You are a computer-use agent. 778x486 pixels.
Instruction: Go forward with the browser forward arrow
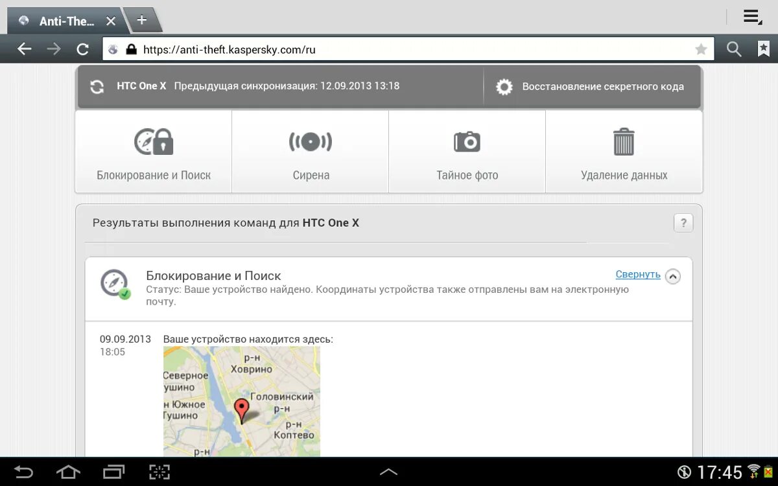tap(54, 49)
